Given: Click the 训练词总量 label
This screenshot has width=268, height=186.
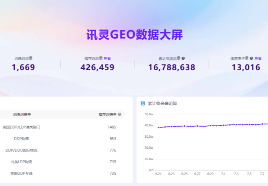Looking at the screenshot, I should click(23, 58).
